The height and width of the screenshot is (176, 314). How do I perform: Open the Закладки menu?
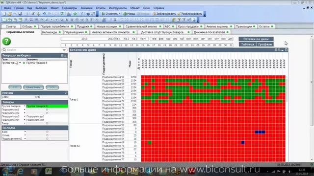(86, 8)
